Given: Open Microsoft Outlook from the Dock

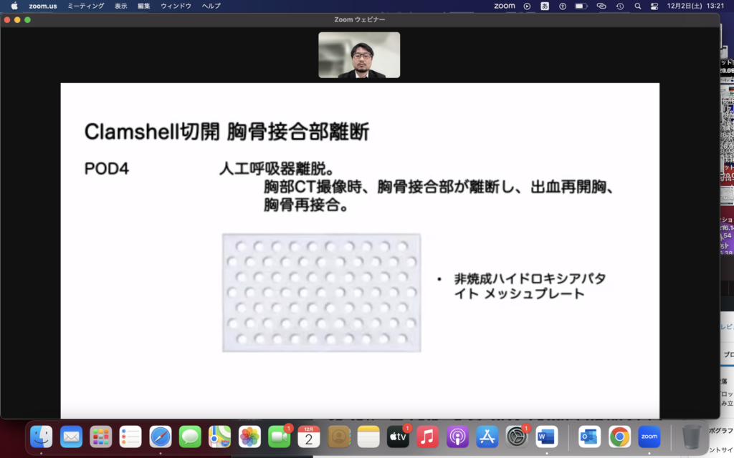Looking at the screenshot, I should [589, 436].
